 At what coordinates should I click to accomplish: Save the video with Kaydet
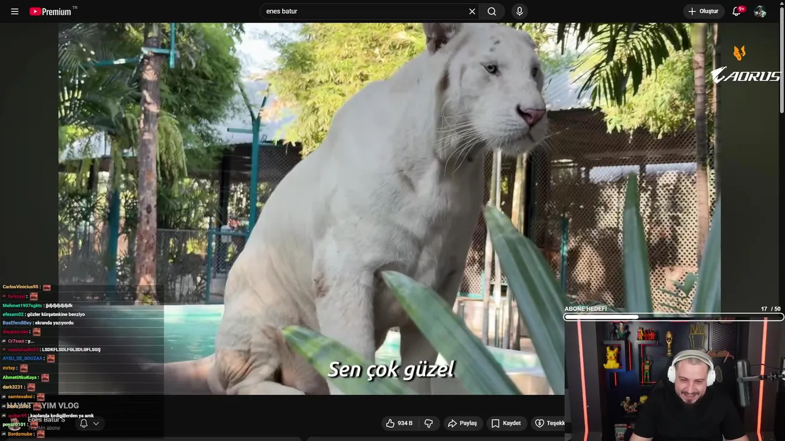tap(507, 423)
